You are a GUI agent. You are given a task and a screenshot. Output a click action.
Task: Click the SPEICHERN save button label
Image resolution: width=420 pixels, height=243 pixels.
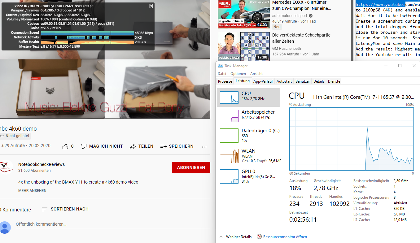pos(181,146)
